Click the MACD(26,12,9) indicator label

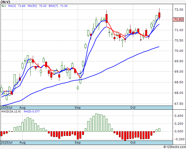[11, 112]
